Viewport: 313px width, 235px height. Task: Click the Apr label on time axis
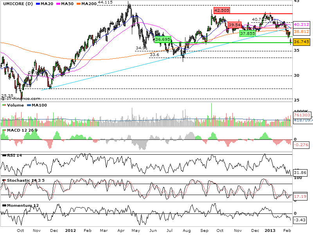point(121,231)
